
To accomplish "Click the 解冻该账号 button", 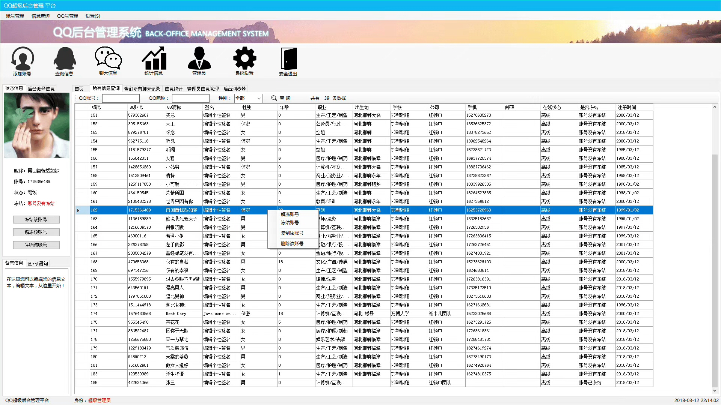I will pyautogui.click(x=36, y=232).
